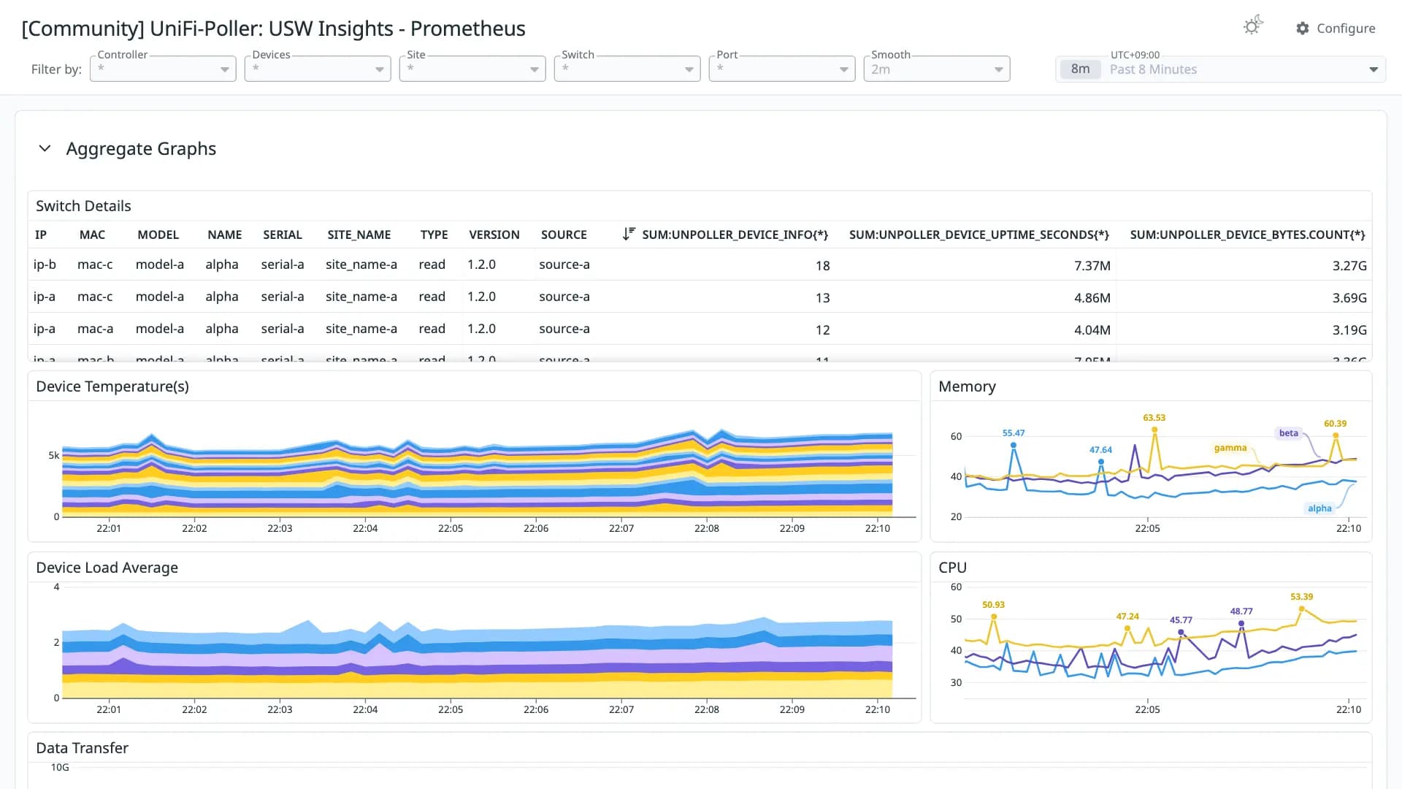The image size is (1402, 789).
Task: Sort by the NAME column header
Action: pos(224,235)
